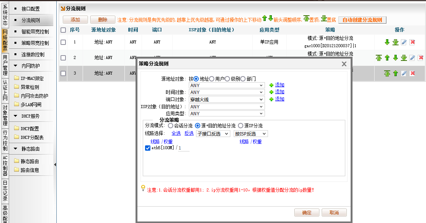Open the DHCP分配表 folder

29,137
